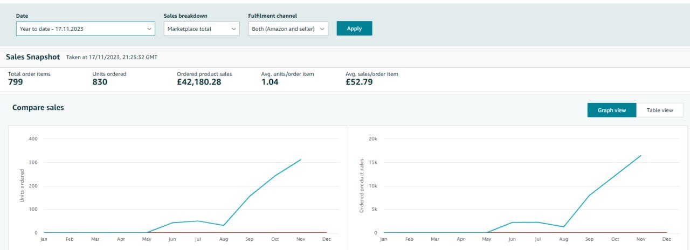
Task: Expand the Sales breakdown dropdown
Action: click(201, 29)
